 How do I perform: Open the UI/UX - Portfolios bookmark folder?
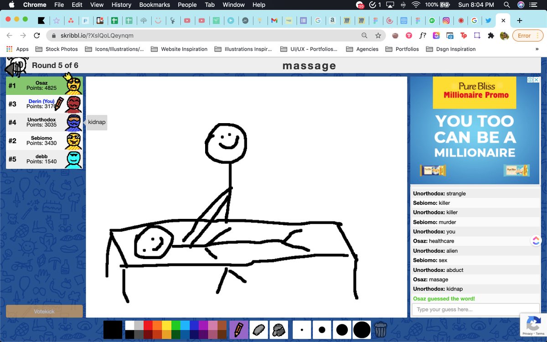point(310,49)
